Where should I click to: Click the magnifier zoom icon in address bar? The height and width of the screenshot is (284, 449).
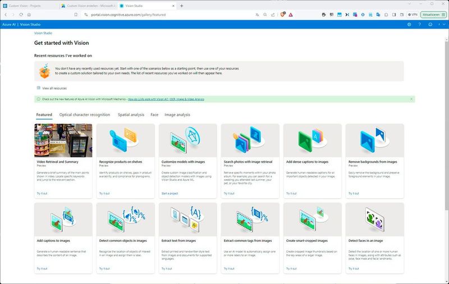coord(265,15)
